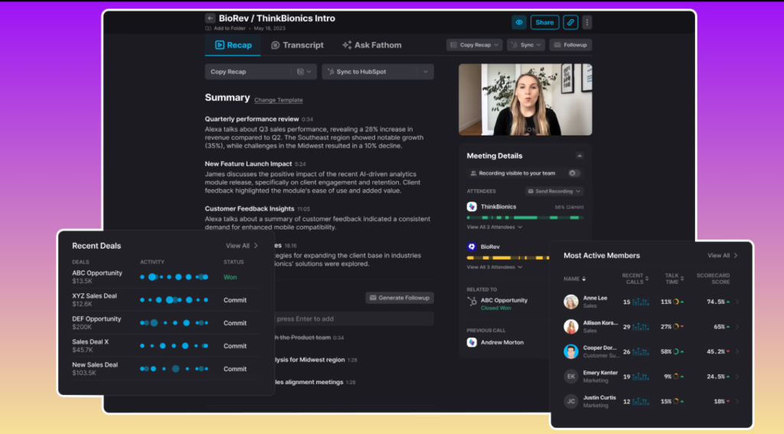Screen dimensions: 784x434
Task: Click the HubSpot icon beside ABC Opportunity
Action: coord(472,302)
